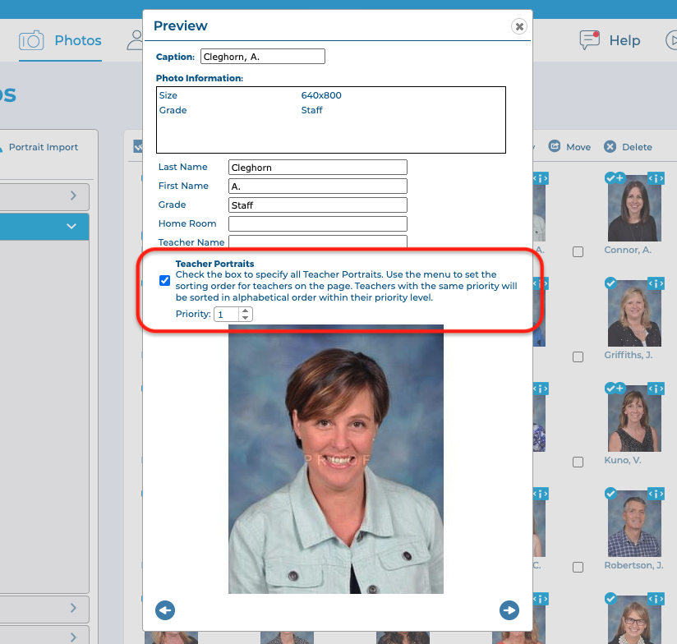Go to next photo with right arrow
This screenshot has width=677, height=644.
pos(509,610)
